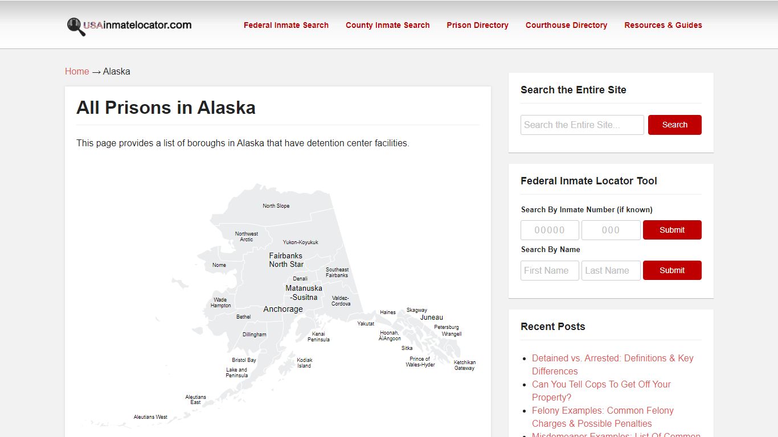Click the red Search button
The image size is (778, 437).
[x=674, y=125]
